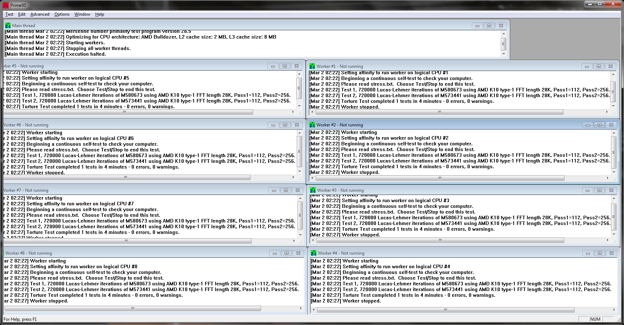Click Worker #4 horizontal scrollbar thumb
Image resolution: width=624 pixels, height=325 pixels.
(446, 310)
